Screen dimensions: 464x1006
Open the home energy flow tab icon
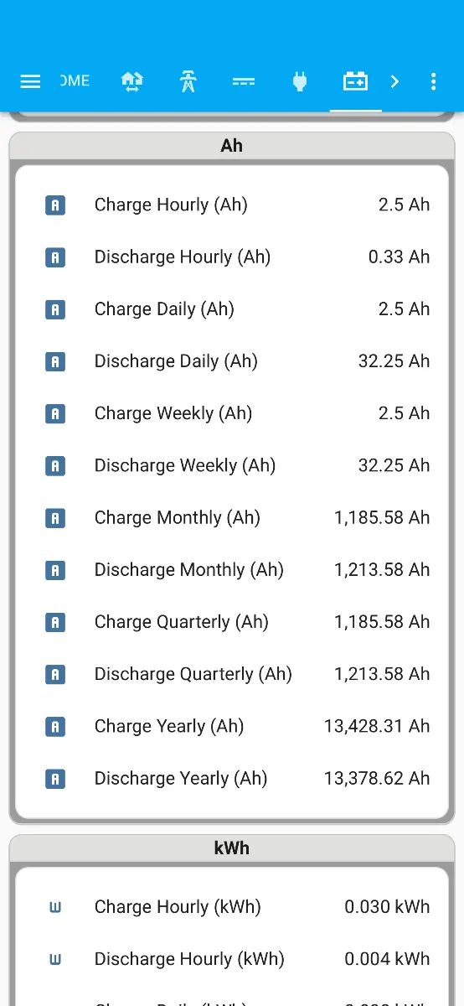click(x=132, y=81)
